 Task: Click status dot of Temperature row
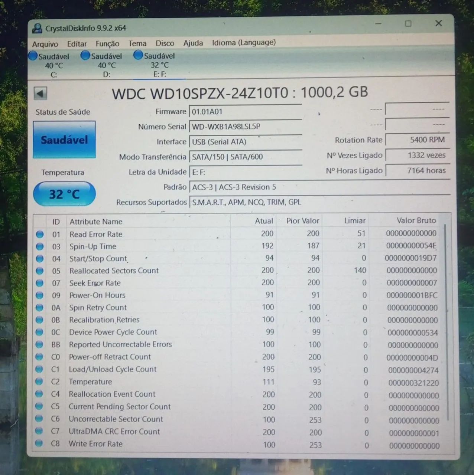39,381
